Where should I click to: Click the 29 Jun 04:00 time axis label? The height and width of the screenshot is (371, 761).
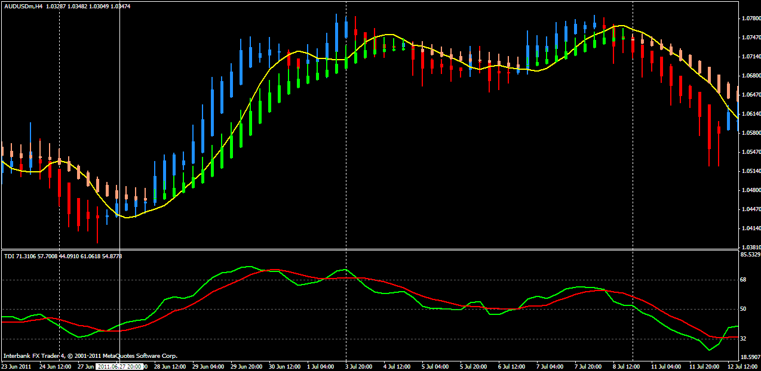coord(208,367)
